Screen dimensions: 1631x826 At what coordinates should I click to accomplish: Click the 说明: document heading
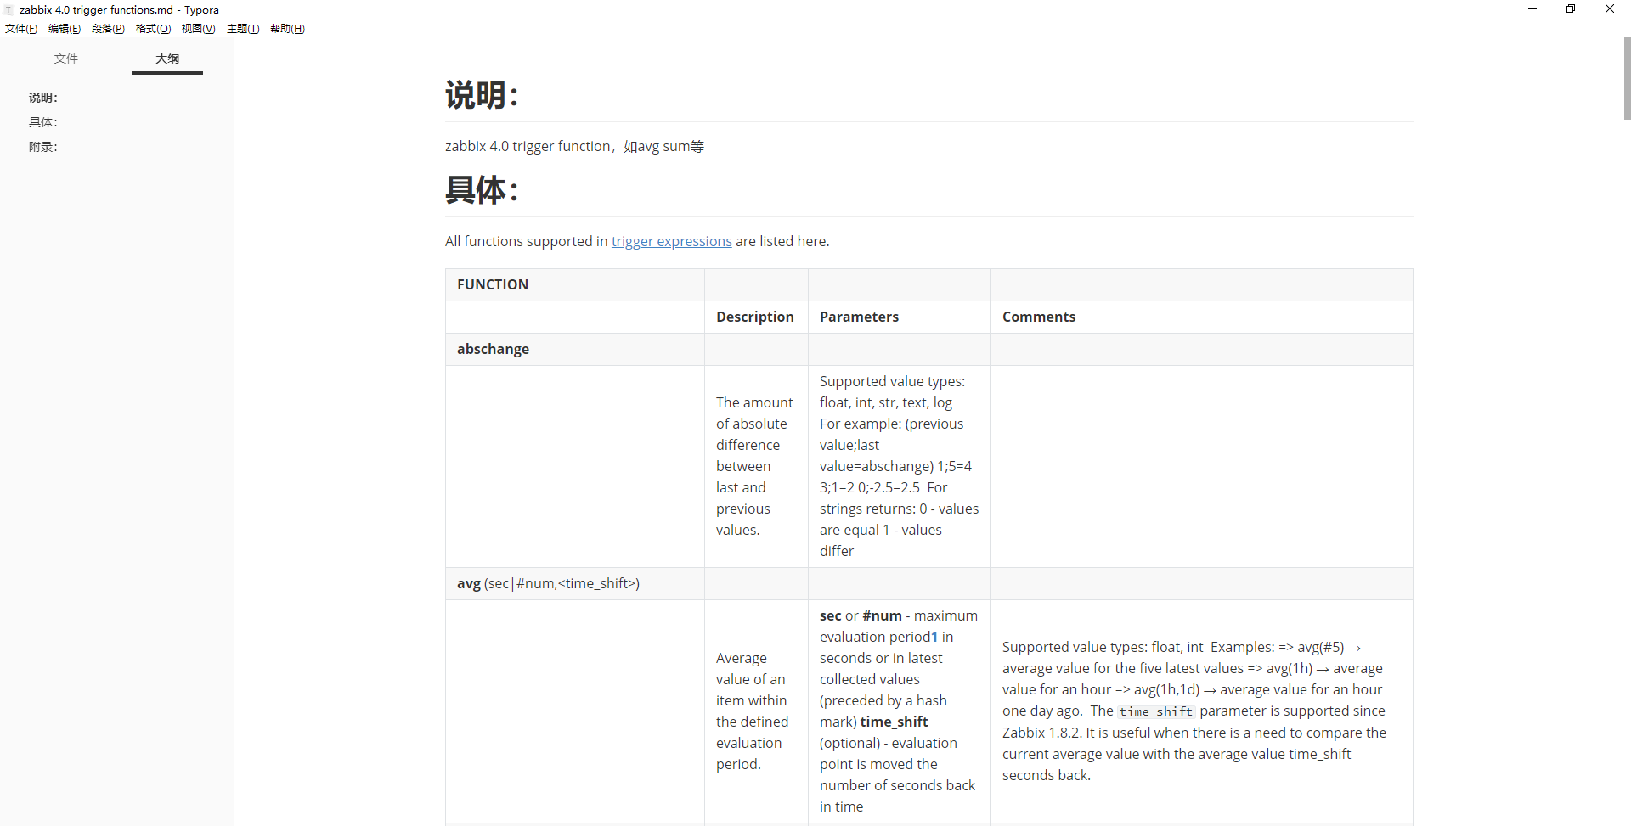(482, 94)
